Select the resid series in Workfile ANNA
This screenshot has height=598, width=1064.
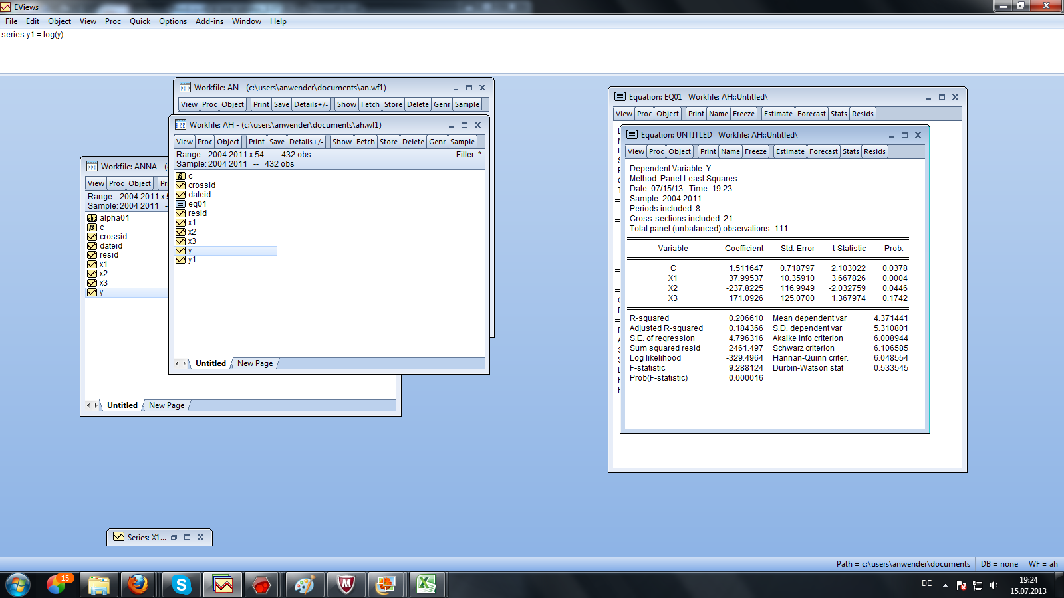[103, 255]
